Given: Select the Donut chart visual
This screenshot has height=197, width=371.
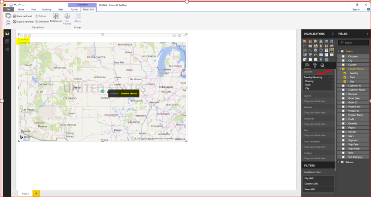Looking at the screenshot, I should pos(321,50).
